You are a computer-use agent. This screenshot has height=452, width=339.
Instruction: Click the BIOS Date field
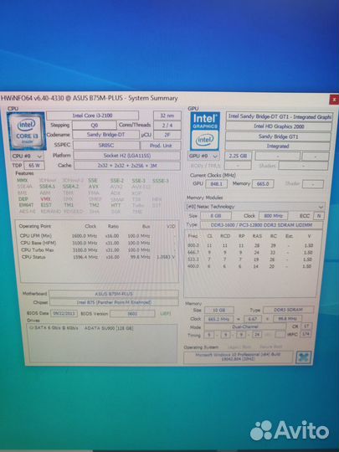click(64, 313)
